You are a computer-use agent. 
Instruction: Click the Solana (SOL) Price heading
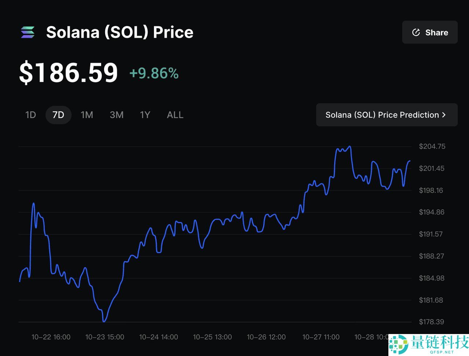click(119, 32)
